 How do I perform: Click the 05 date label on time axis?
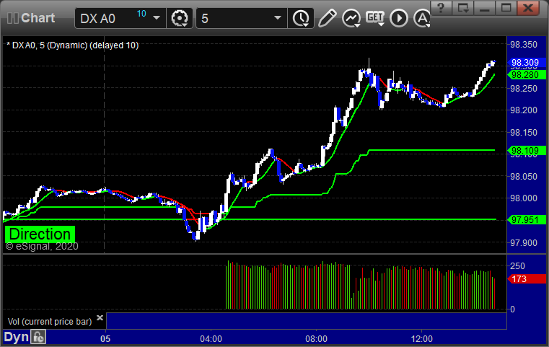[105, 339]
